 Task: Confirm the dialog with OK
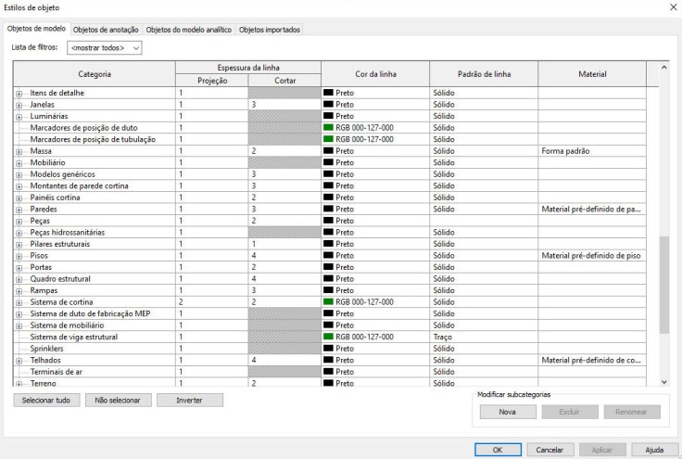498,450
